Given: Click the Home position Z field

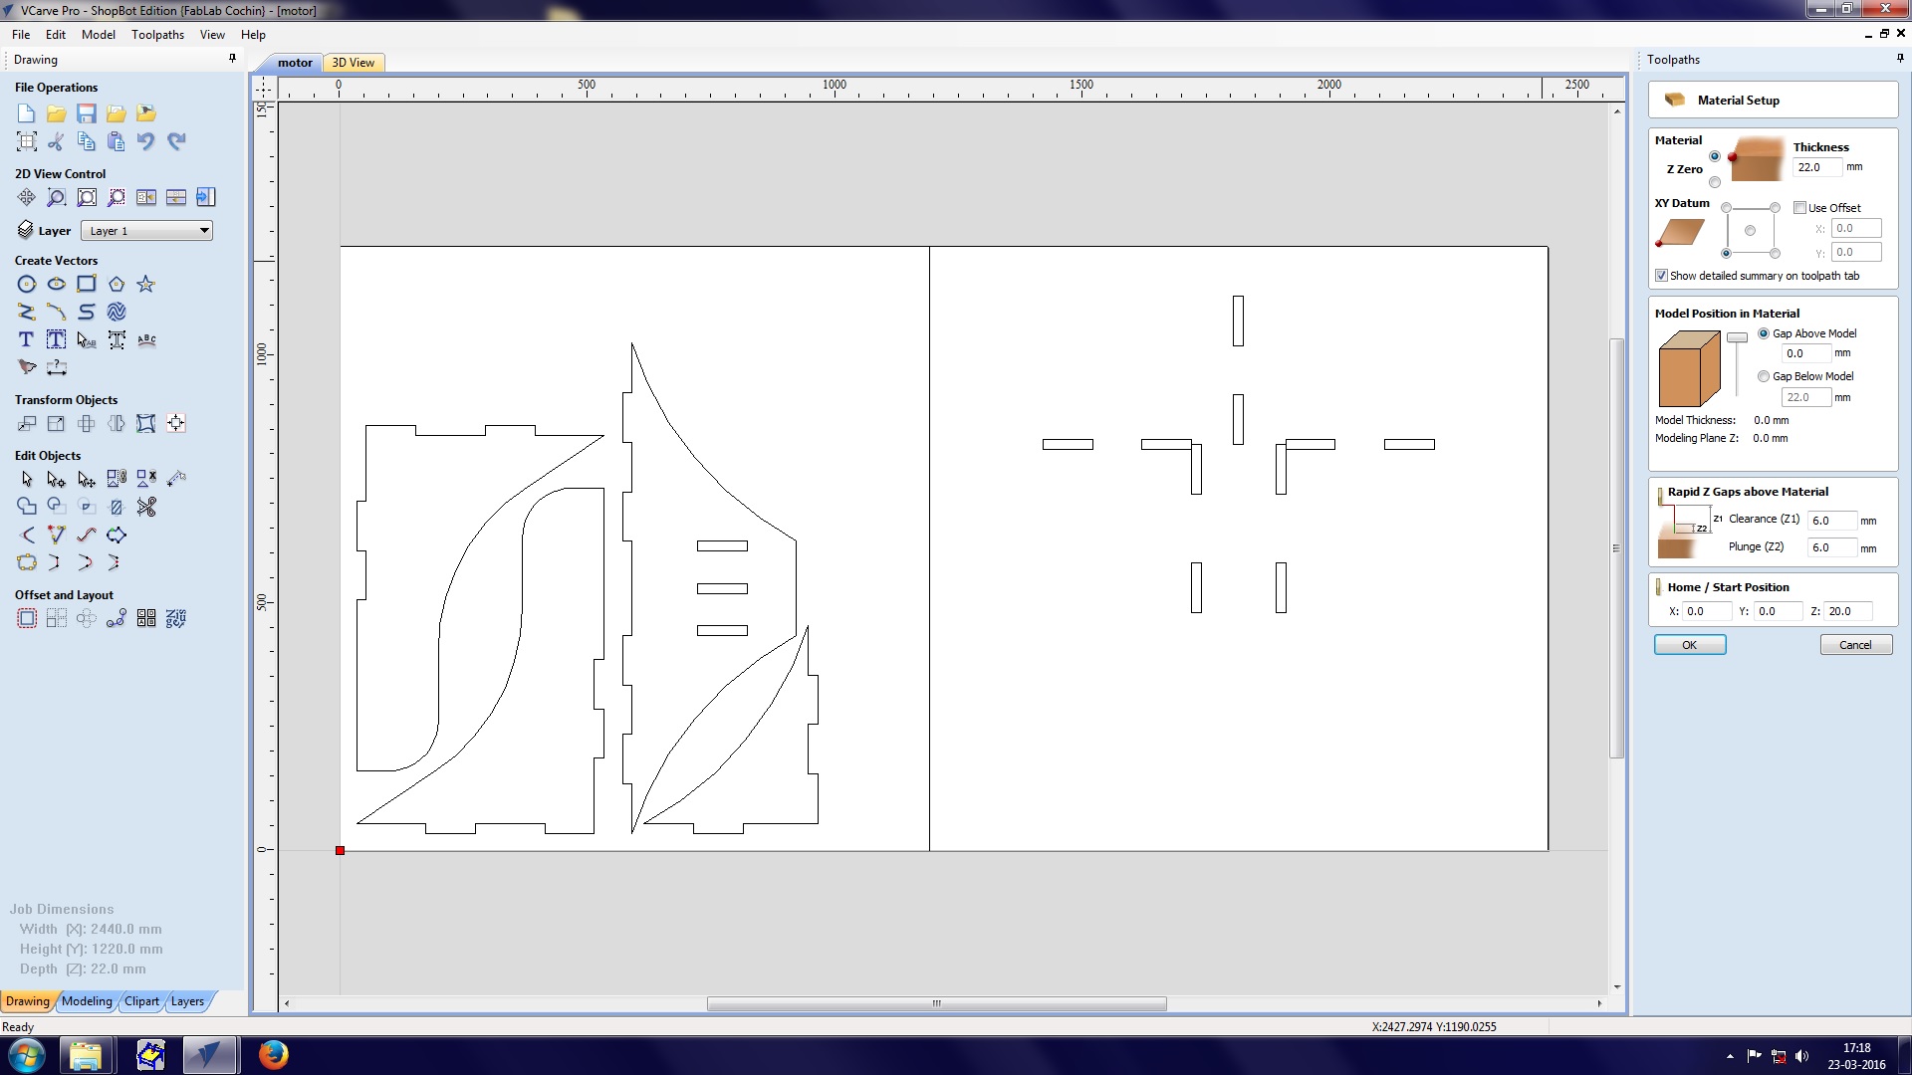Looking at the screenshot, I should click(1848, 611).
